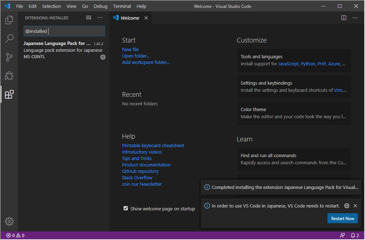Image resolution: width=365 pixels, height=240 pixels.
Task: Open Printable keyboard cheatsheet link
Action: [153, 145]
